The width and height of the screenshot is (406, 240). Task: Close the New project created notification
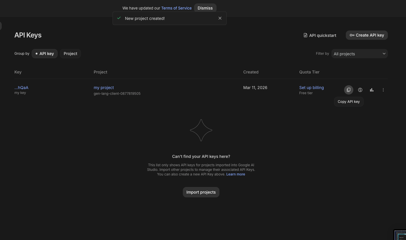pyautogui.click(x=220, y=18)
